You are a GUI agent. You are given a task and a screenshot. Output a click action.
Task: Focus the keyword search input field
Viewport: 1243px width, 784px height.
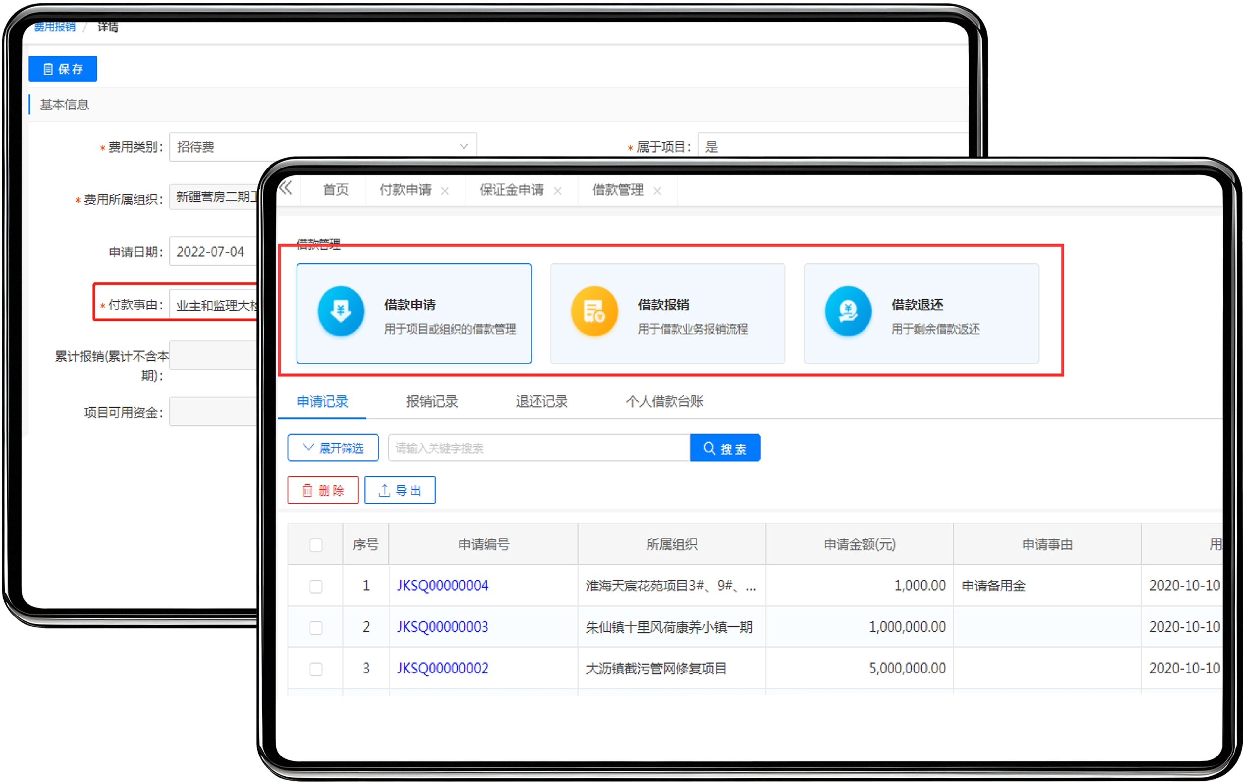pyautogui.click(x=539, y=448)
